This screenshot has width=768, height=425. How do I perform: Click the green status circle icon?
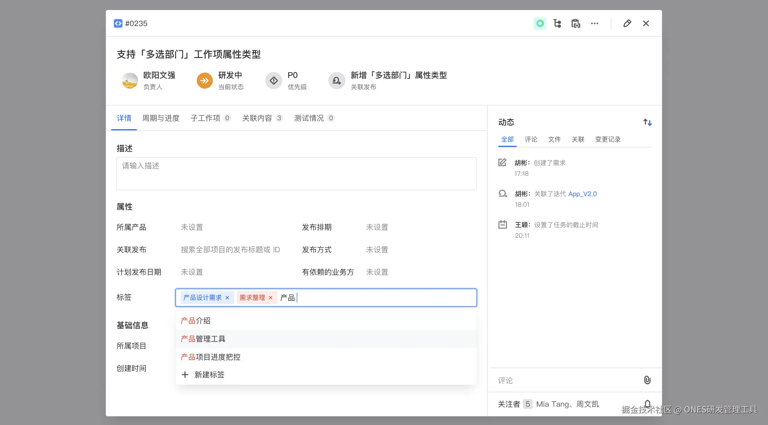point(540,23)
